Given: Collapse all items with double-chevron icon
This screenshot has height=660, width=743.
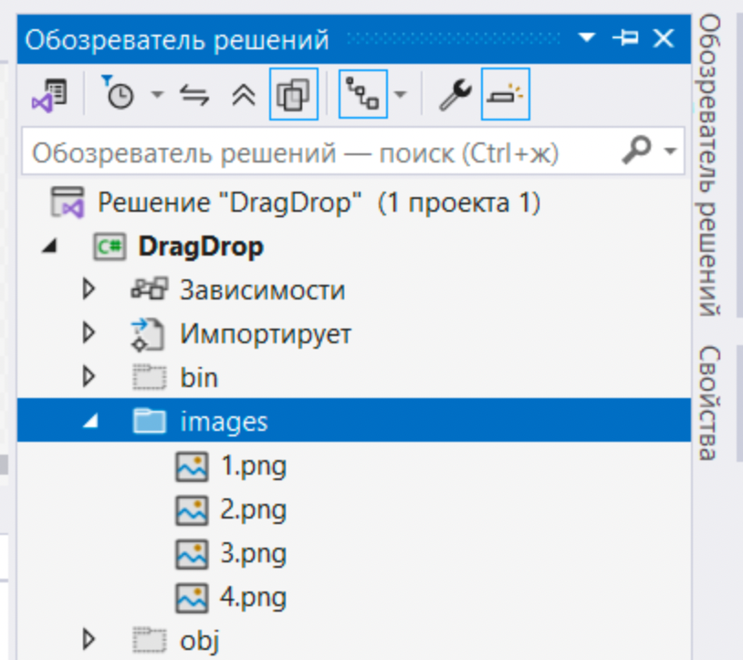Looking at the screenshot, I should (x=243, y=95).
